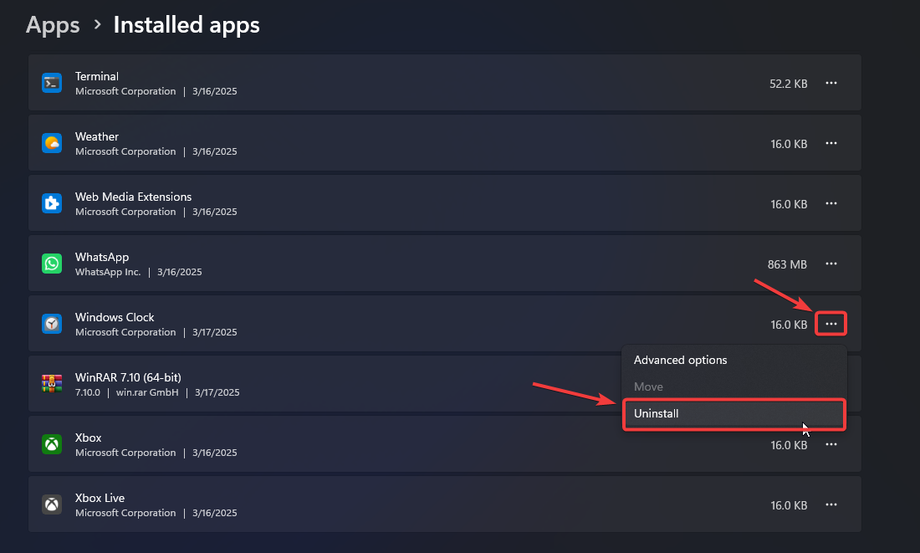Click the WhatsApp app icon
920x553 pixels.
click(x=52, y=264)
